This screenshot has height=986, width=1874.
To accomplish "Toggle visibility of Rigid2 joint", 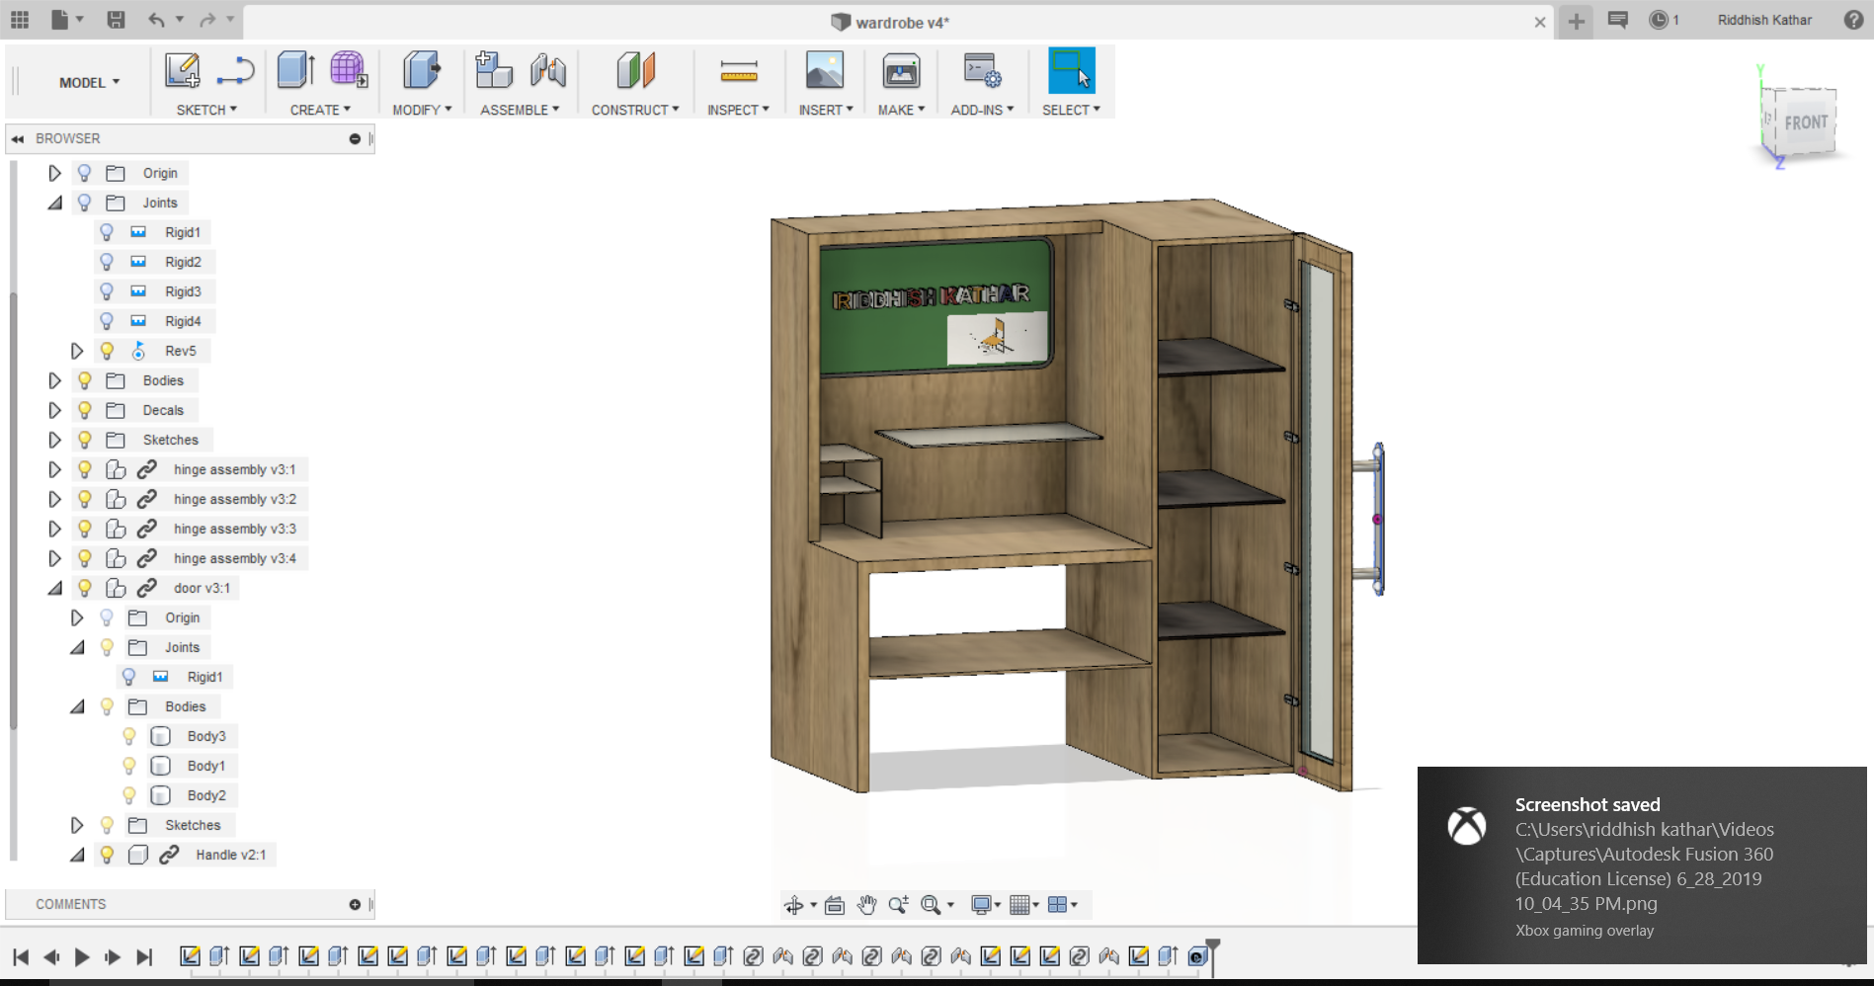I will pyautogui.click(x=107, y=262).
